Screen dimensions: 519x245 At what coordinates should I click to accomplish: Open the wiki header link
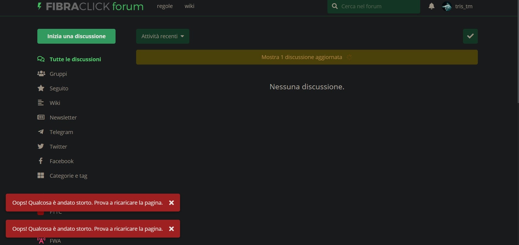(189, 6)
